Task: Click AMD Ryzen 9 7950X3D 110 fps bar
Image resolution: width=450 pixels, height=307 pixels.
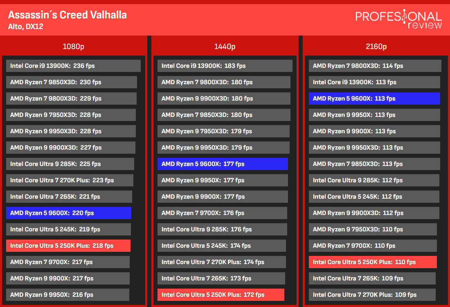Action: tap(373, 229)
